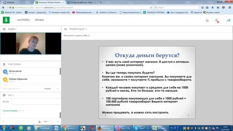Open the bookmarks library icon

(207, 8)
